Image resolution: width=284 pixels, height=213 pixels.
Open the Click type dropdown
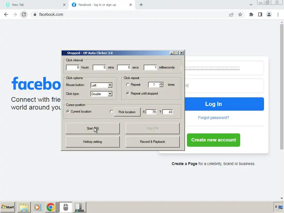pos(110,94)
